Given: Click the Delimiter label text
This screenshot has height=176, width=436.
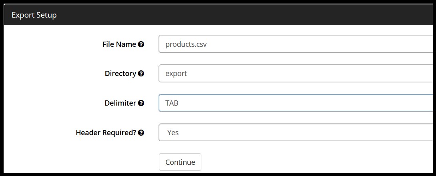Looking at the screenshot, I should [x=120, y=103].
